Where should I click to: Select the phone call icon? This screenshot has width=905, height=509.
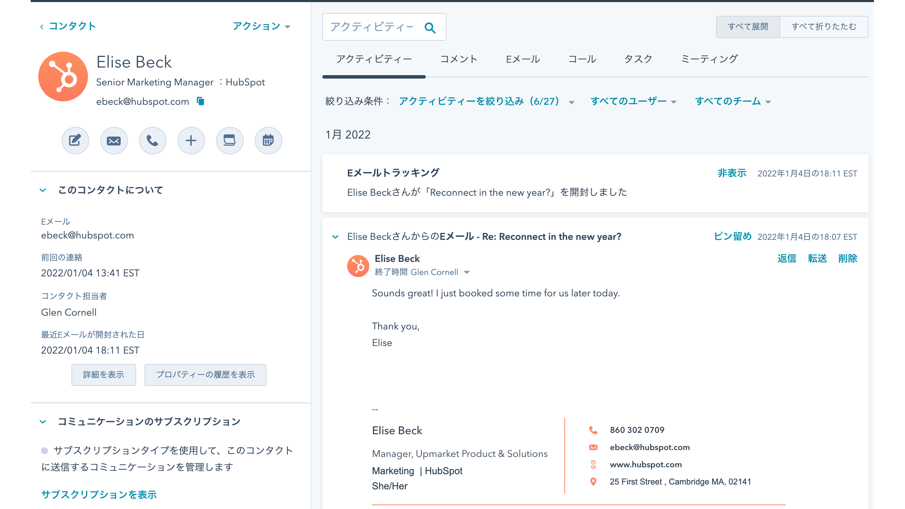[152, 140]
